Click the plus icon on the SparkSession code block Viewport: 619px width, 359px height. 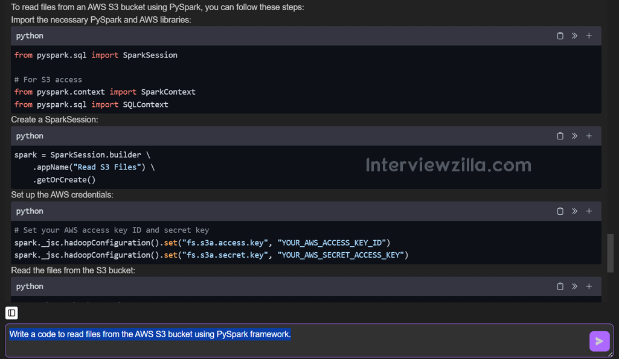(x=589, y=136)
